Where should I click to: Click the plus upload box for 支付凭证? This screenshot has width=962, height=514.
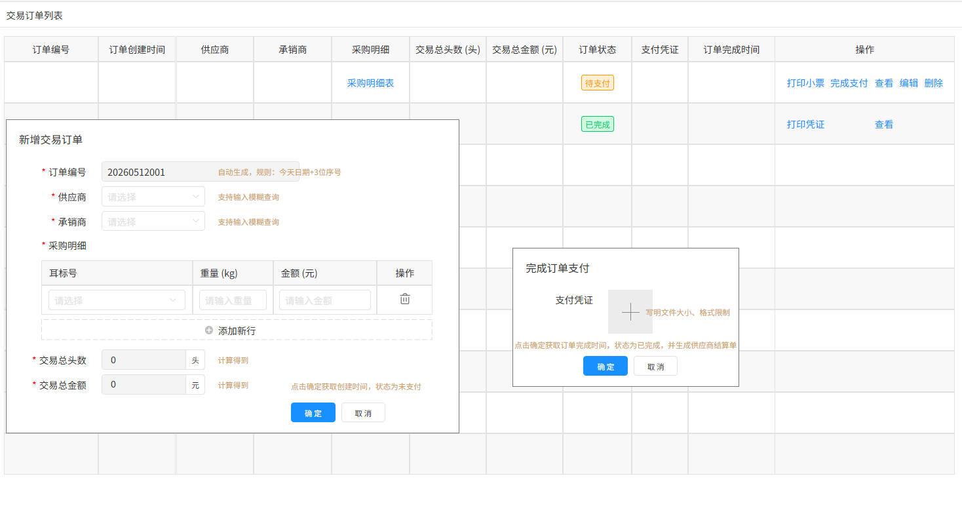[x=630, y=312]
